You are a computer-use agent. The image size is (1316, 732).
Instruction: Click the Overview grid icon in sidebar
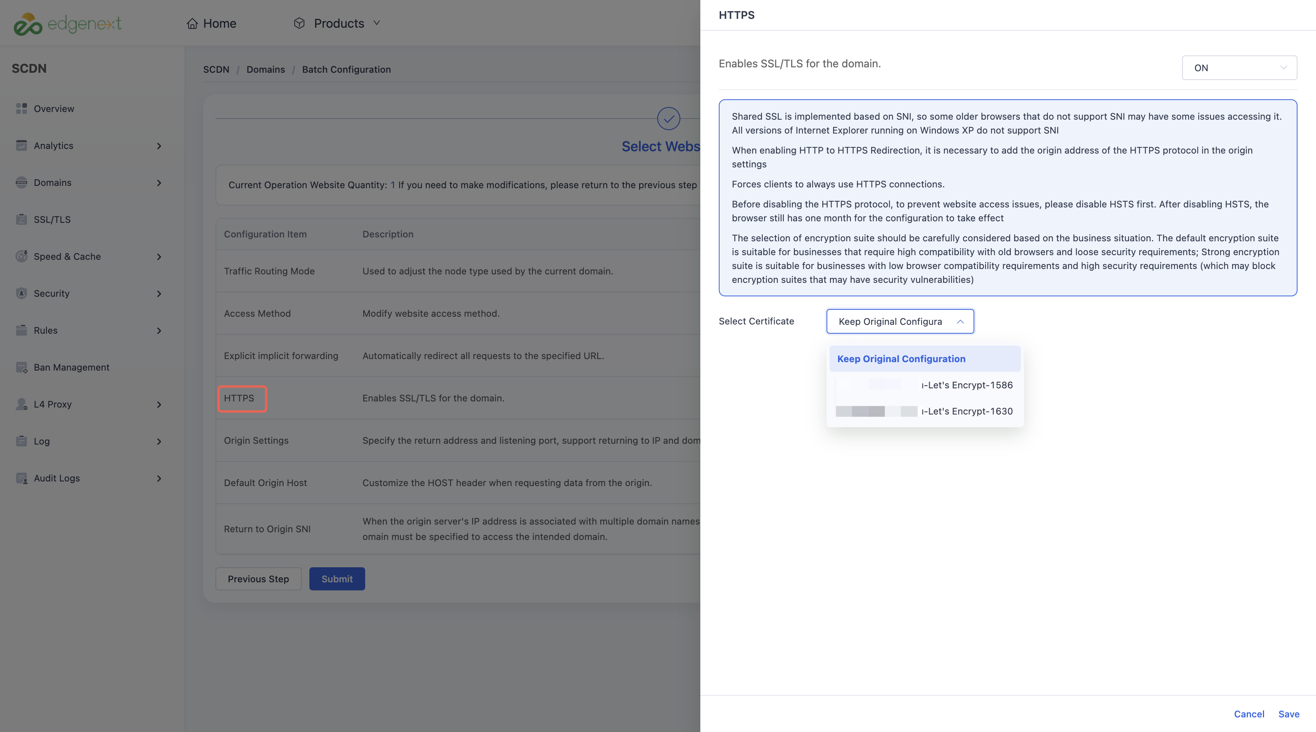coord(22,109)
